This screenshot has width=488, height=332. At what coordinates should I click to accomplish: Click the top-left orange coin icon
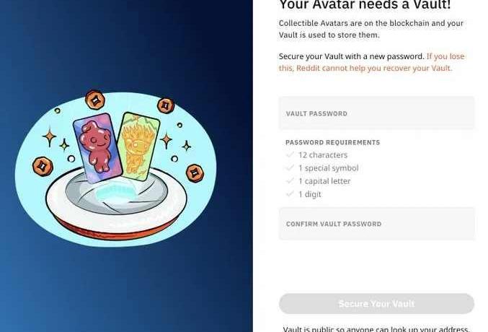click(x=95, y=100)
